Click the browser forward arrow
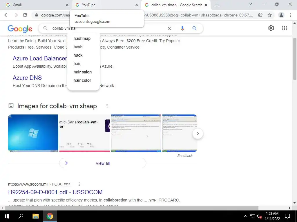This screenshot has height=222, width=297. 16,15
